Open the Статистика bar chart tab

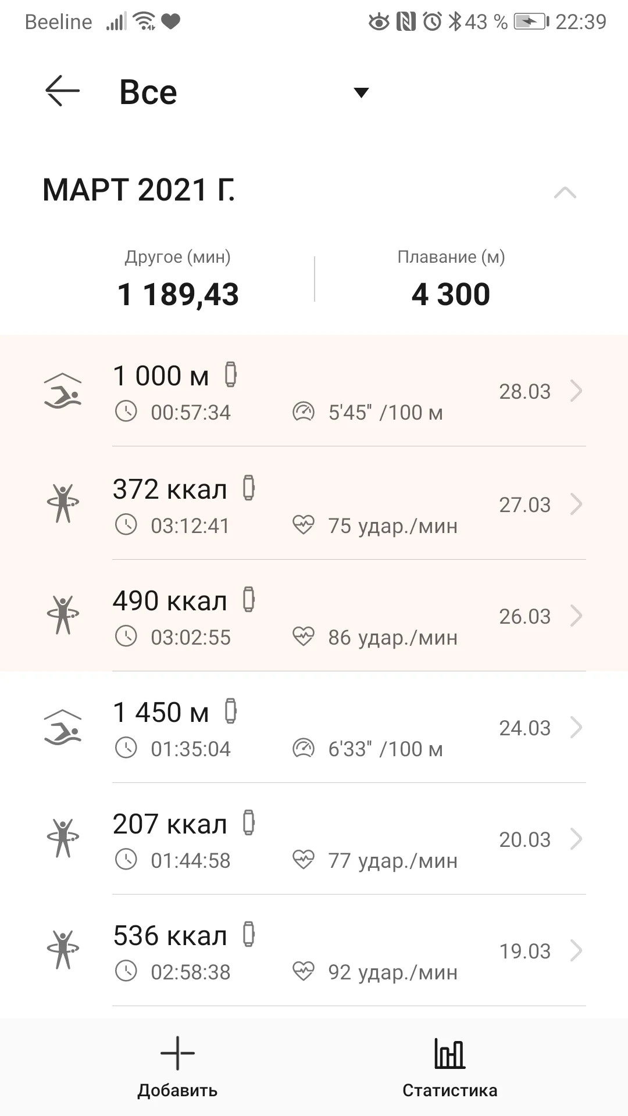pyautogui.click(x=449, y=1053)
